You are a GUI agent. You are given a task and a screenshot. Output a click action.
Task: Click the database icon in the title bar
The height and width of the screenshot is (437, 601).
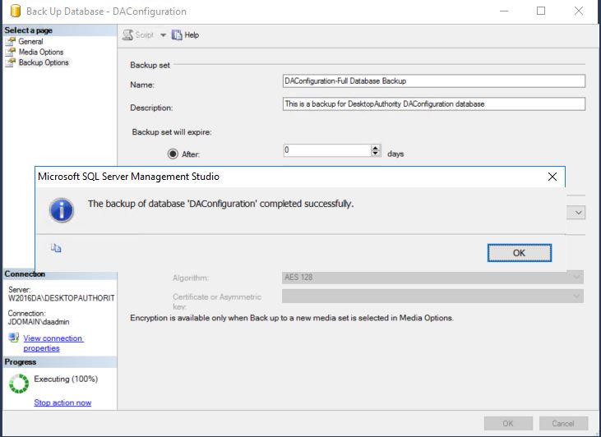(12, 11)
